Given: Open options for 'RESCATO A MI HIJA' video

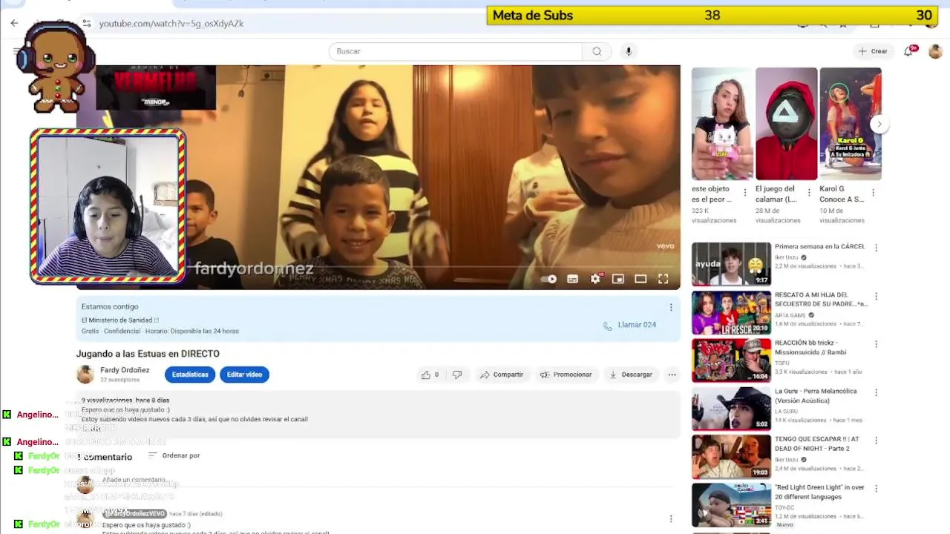Looking at the screenshot, I should [x=876, y=296].
